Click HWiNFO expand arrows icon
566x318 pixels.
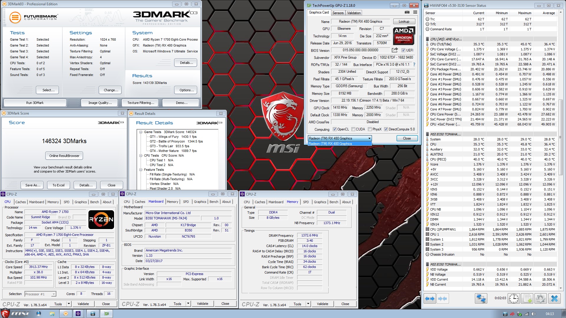point(430,299)
